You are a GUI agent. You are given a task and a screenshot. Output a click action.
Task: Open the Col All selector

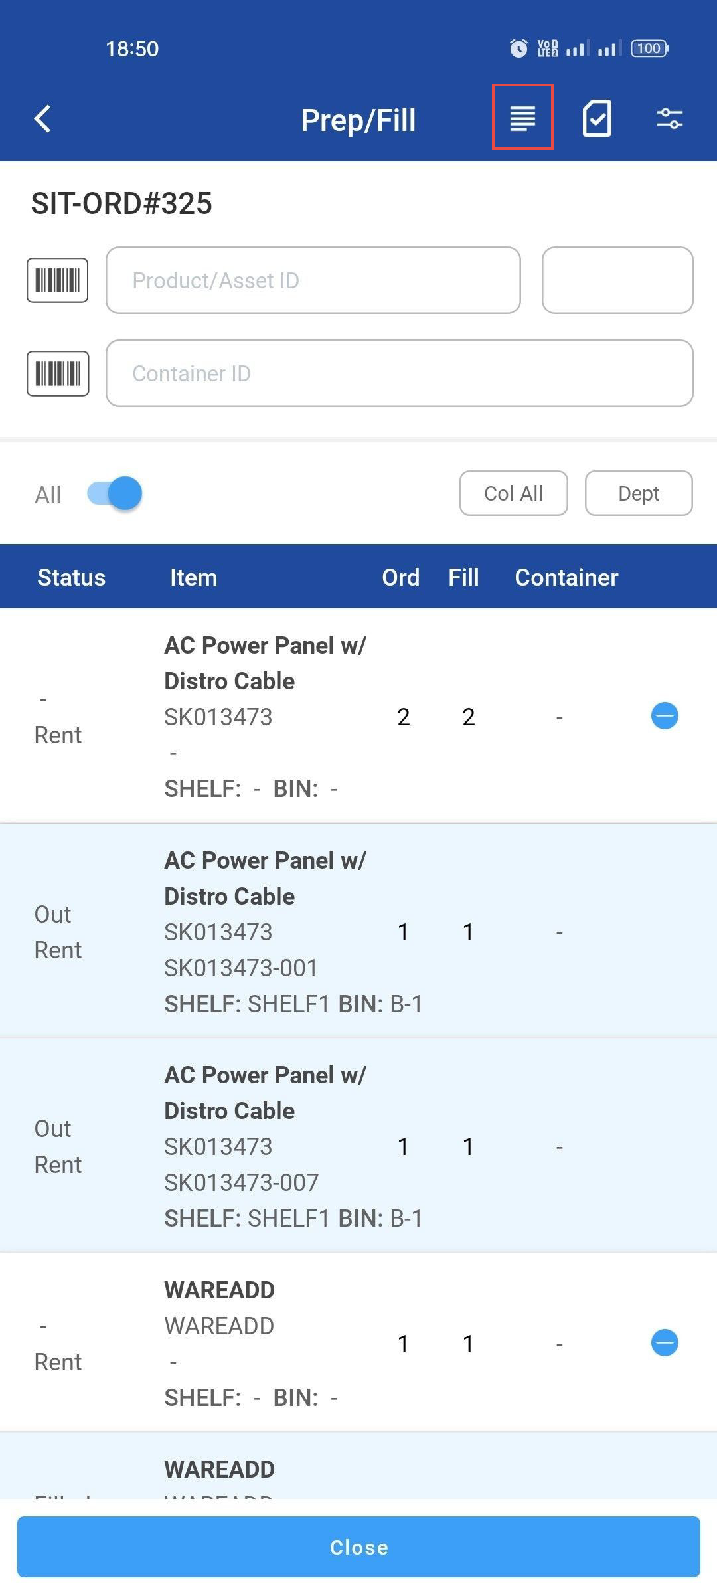tap(513, 493)
